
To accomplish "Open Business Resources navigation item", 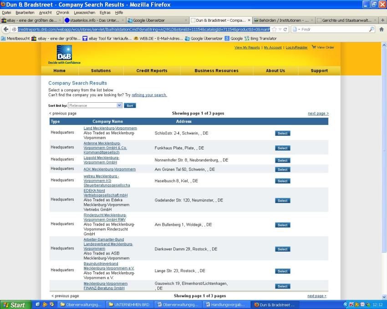I will [x=216, y=71].
